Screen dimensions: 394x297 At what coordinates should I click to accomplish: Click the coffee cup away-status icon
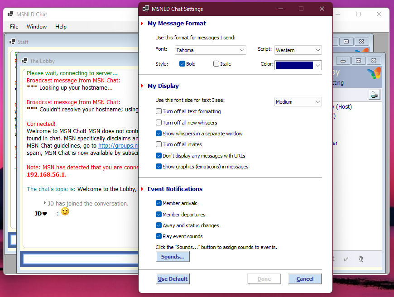point(374,95)
